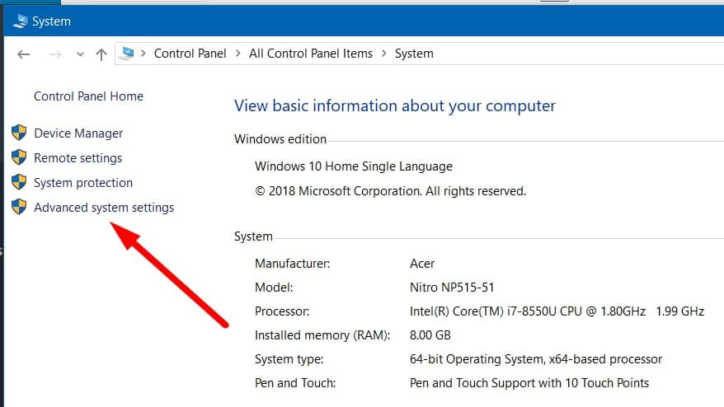Click the shield icon beside Device Manager

click(x=19, y=133)
